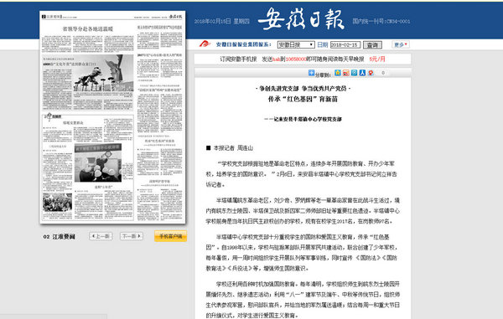Click the date input field 2018-02-15
Screen dimensions: 503x319
(x=345, y=45)
